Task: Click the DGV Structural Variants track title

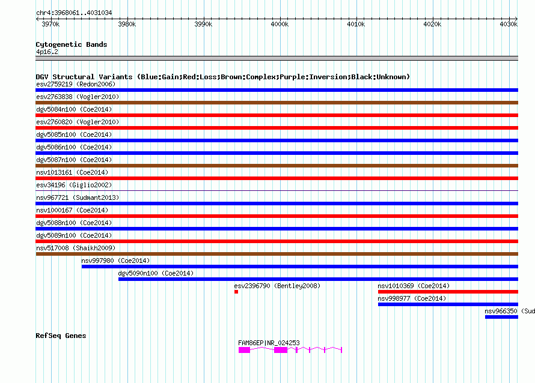Action: coord(222,77)
